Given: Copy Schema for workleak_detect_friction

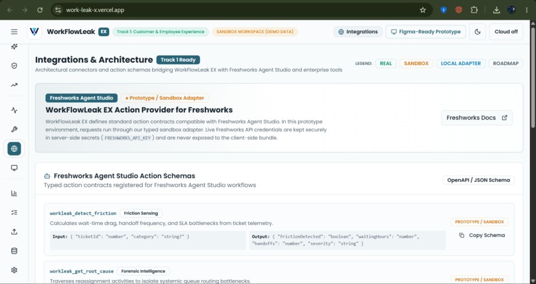Looking at the screenshot, I should coord(482,236).
